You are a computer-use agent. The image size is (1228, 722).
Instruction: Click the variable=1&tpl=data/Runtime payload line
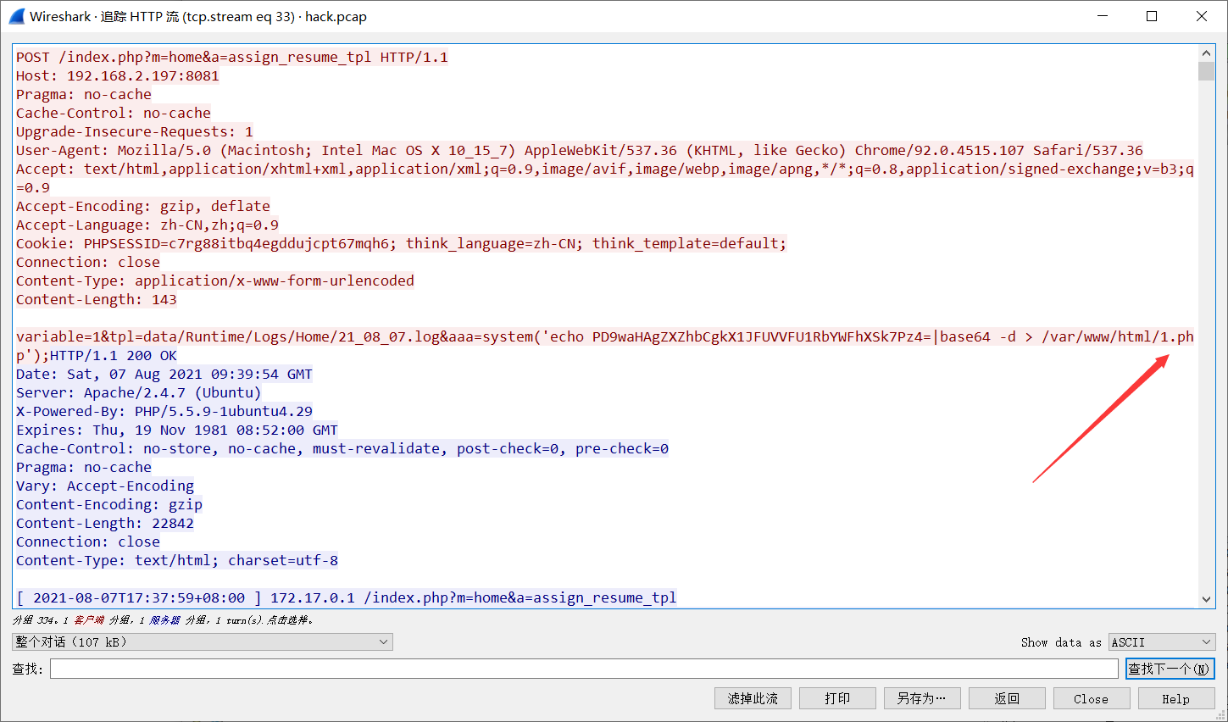(x=605, y=336)
